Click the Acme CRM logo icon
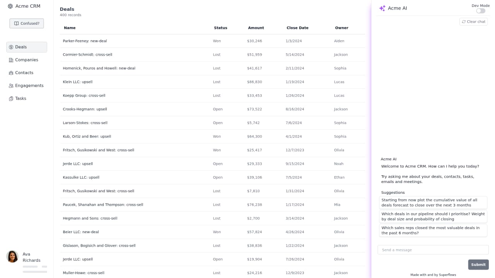This screenshot has height=278, width=495. click(x=10, y=6)
